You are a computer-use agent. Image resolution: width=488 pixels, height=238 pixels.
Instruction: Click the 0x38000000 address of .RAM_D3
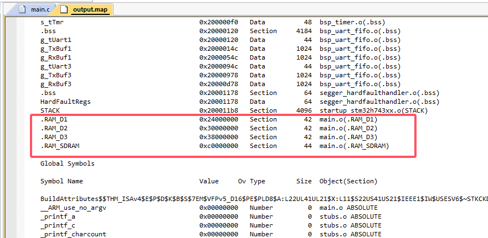[x=219, y=137]
